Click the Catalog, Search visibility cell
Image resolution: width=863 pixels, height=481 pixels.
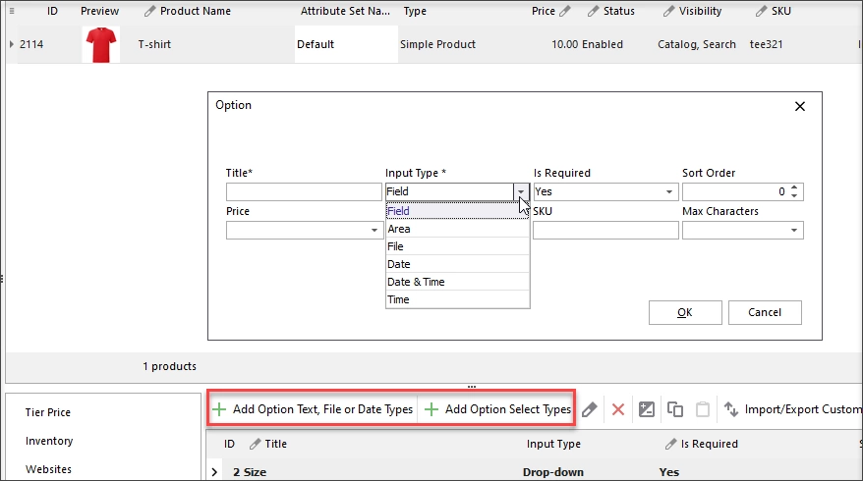click(697, 44)
